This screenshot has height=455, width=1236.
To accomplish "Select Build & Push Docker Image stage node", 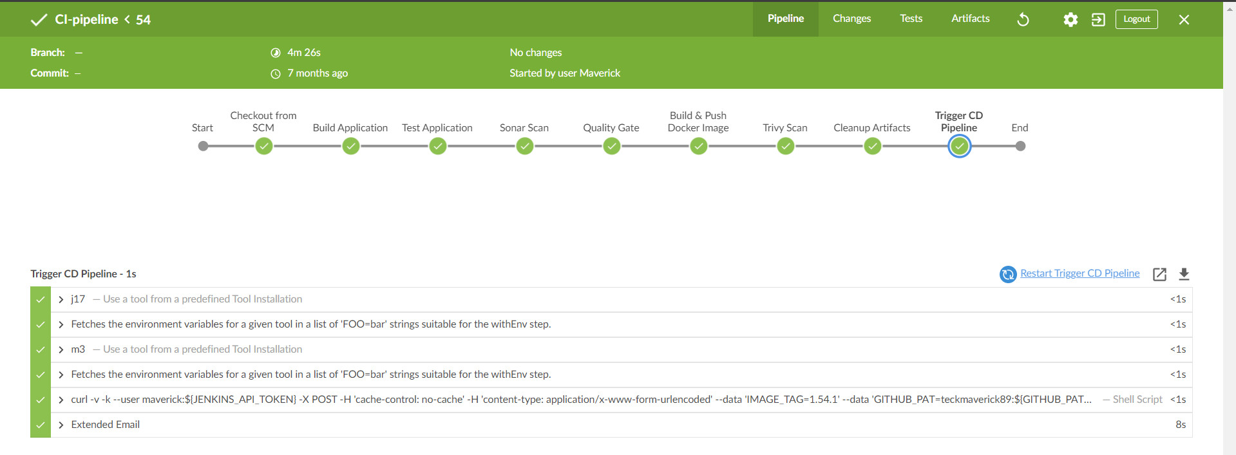I will (x=699, y=147).
